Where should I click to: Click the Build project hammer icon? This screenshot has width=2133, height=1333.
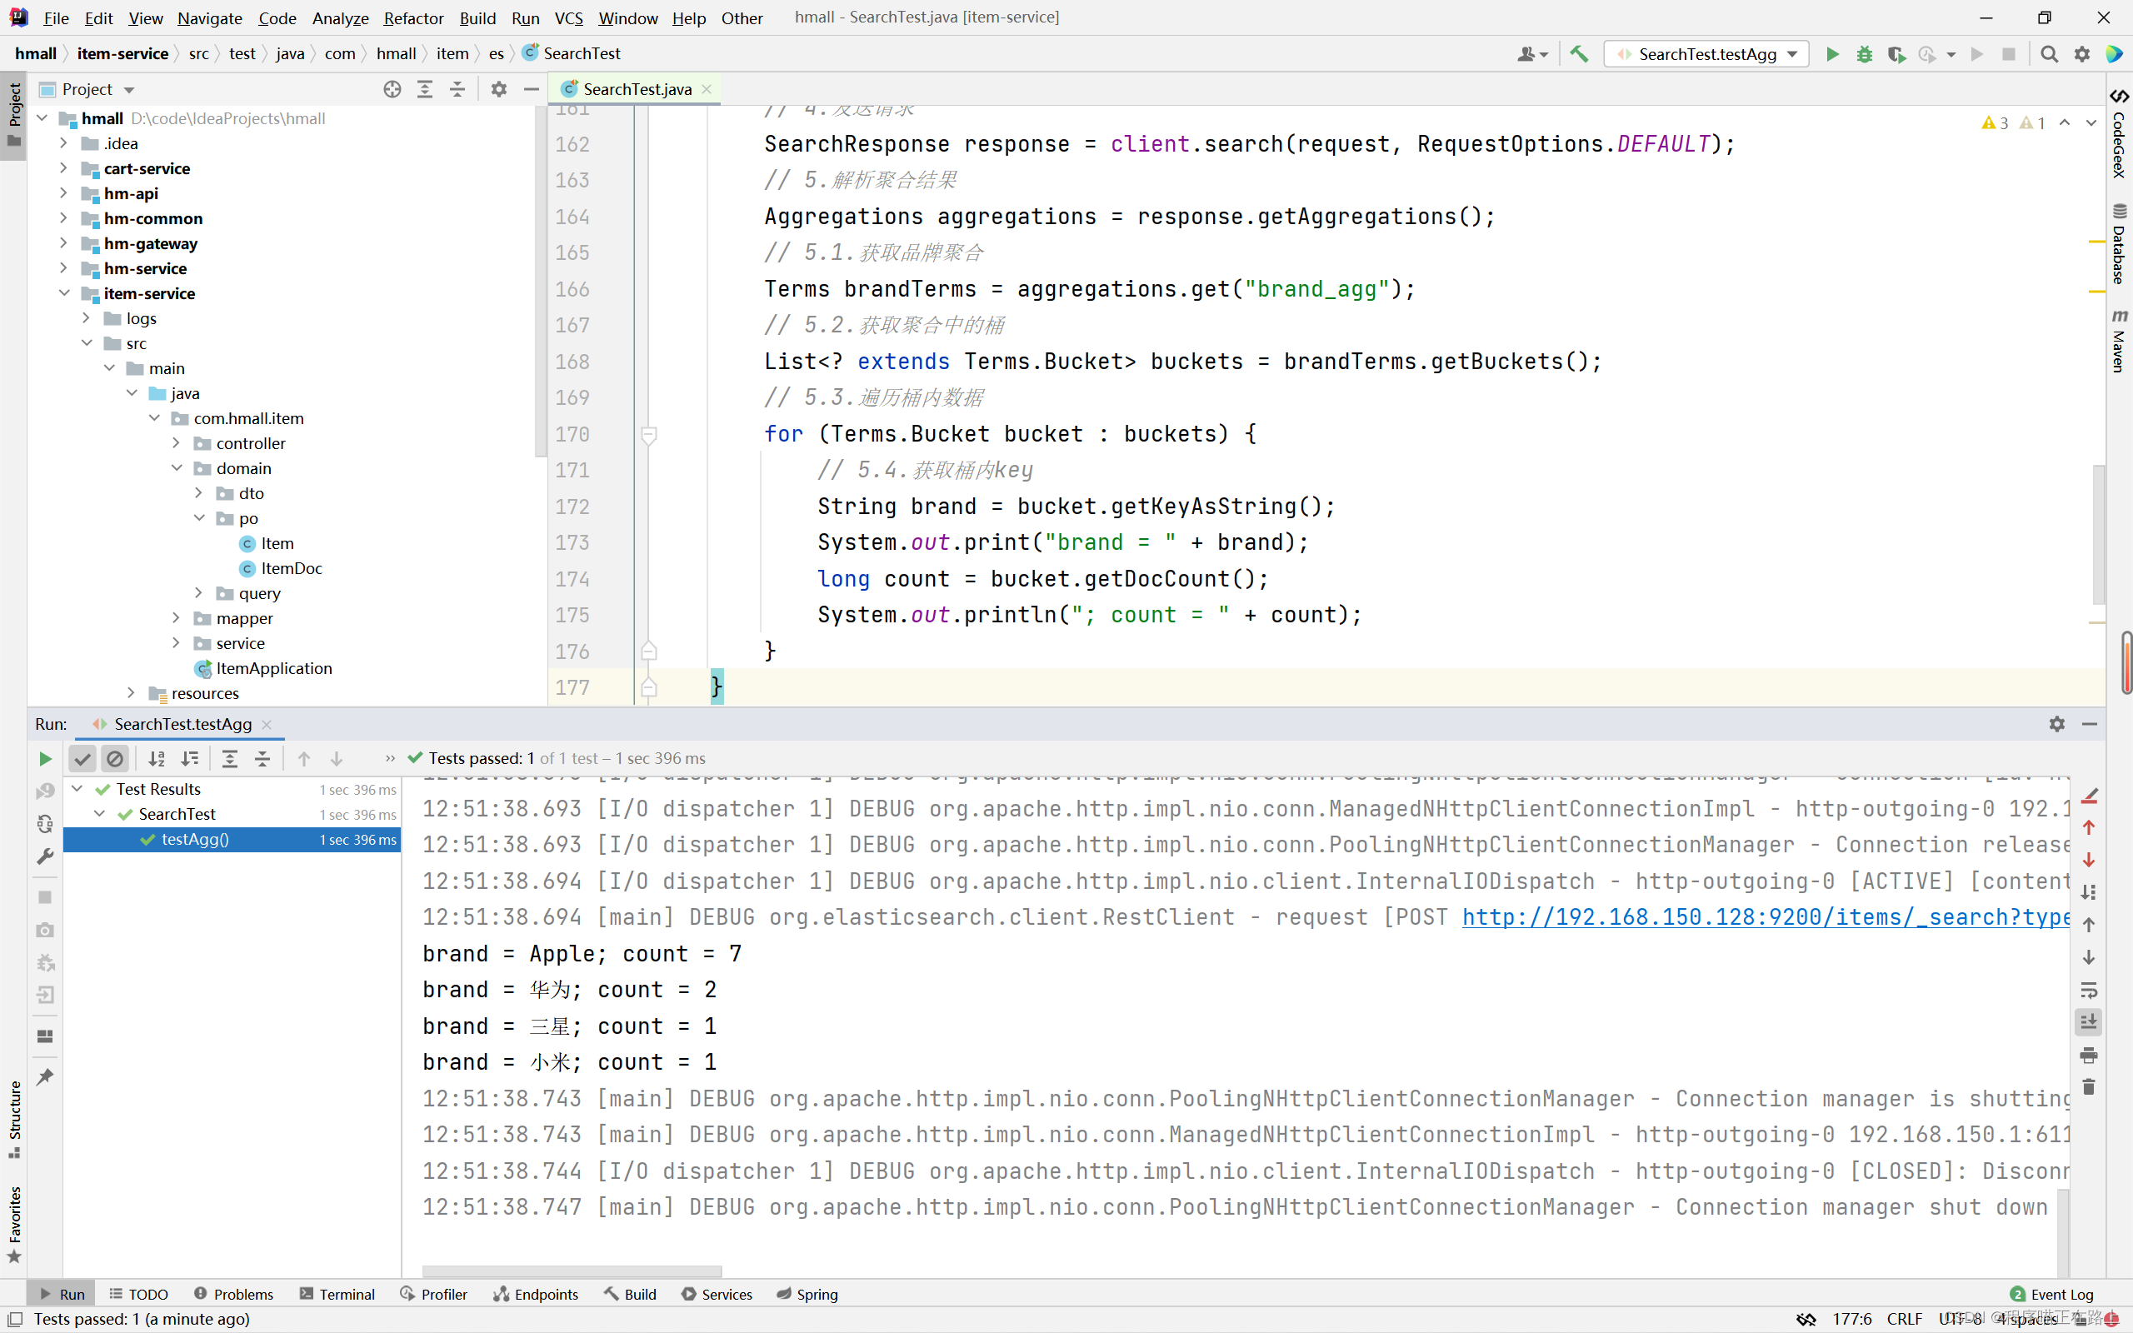1579,55
